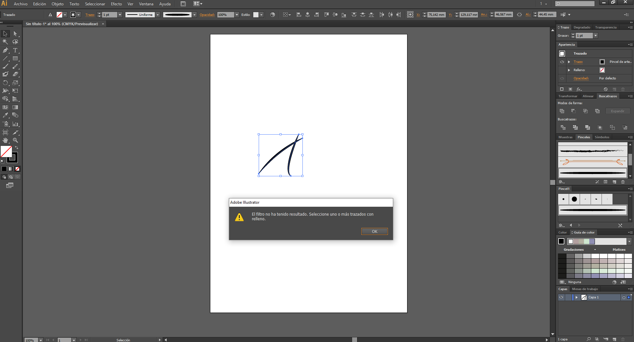The height and width of the screenshot is (342, 634).
Task: Select the Lasso tool
Action: 15,42
